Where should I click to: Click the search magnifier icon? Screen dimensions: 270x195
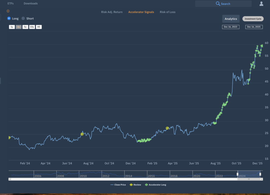click(x=218, y=4)
